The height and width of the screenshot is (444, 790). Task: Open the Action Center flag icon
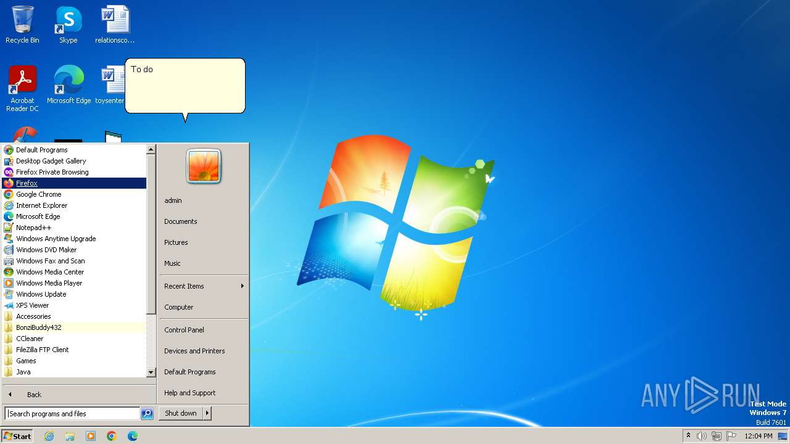[x=731, y=436]
